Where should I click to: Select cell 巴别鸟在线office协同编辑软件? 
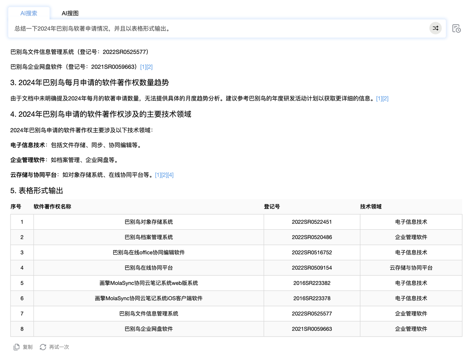(x=149, y=252)
